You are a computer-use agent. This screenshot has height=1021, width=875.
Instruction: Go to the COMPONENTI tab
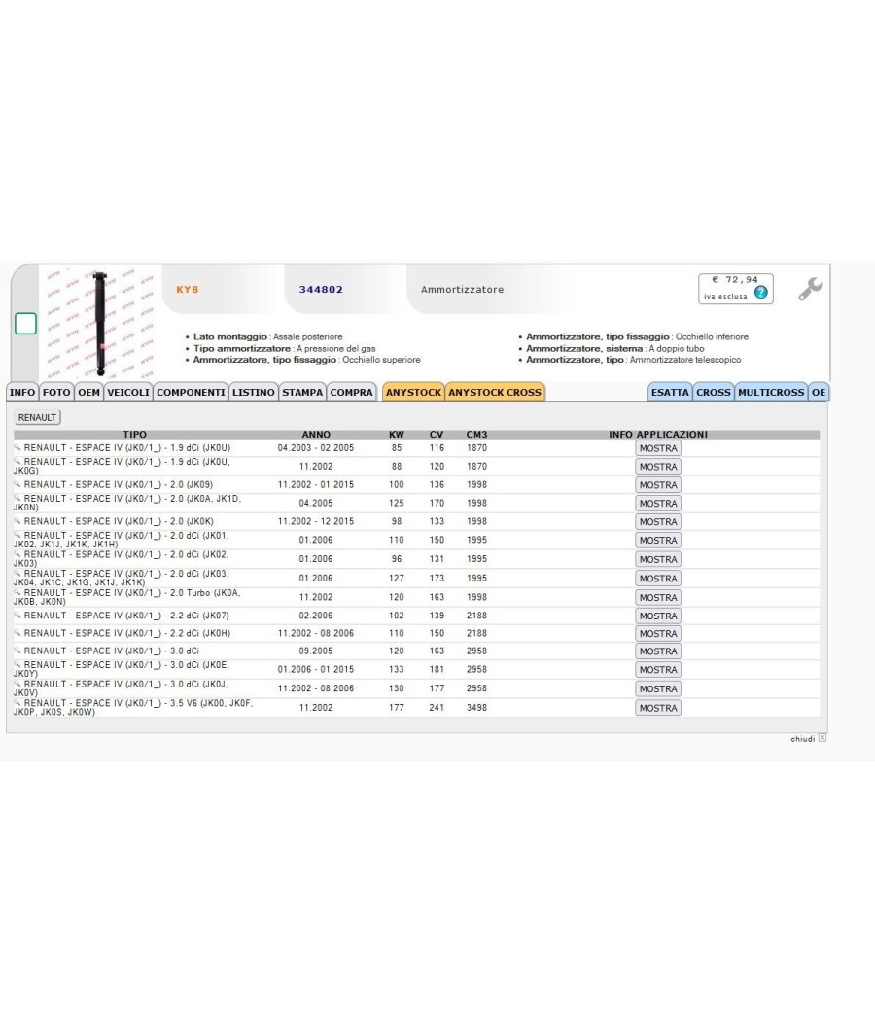point(191,392)
